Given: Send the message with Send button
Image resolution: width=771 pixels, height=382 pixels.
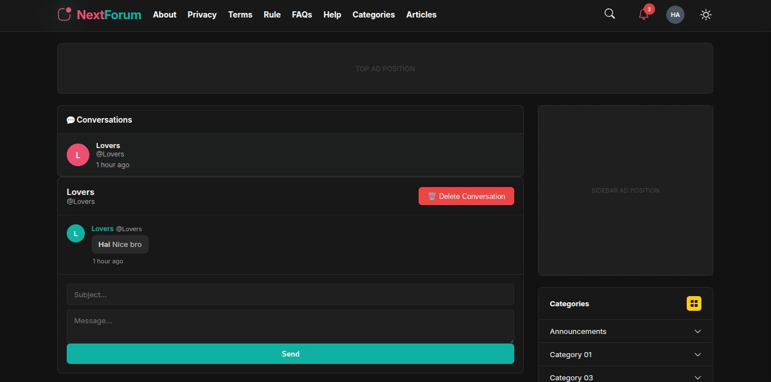Looking at the screenshot, I should coord(290,354).
